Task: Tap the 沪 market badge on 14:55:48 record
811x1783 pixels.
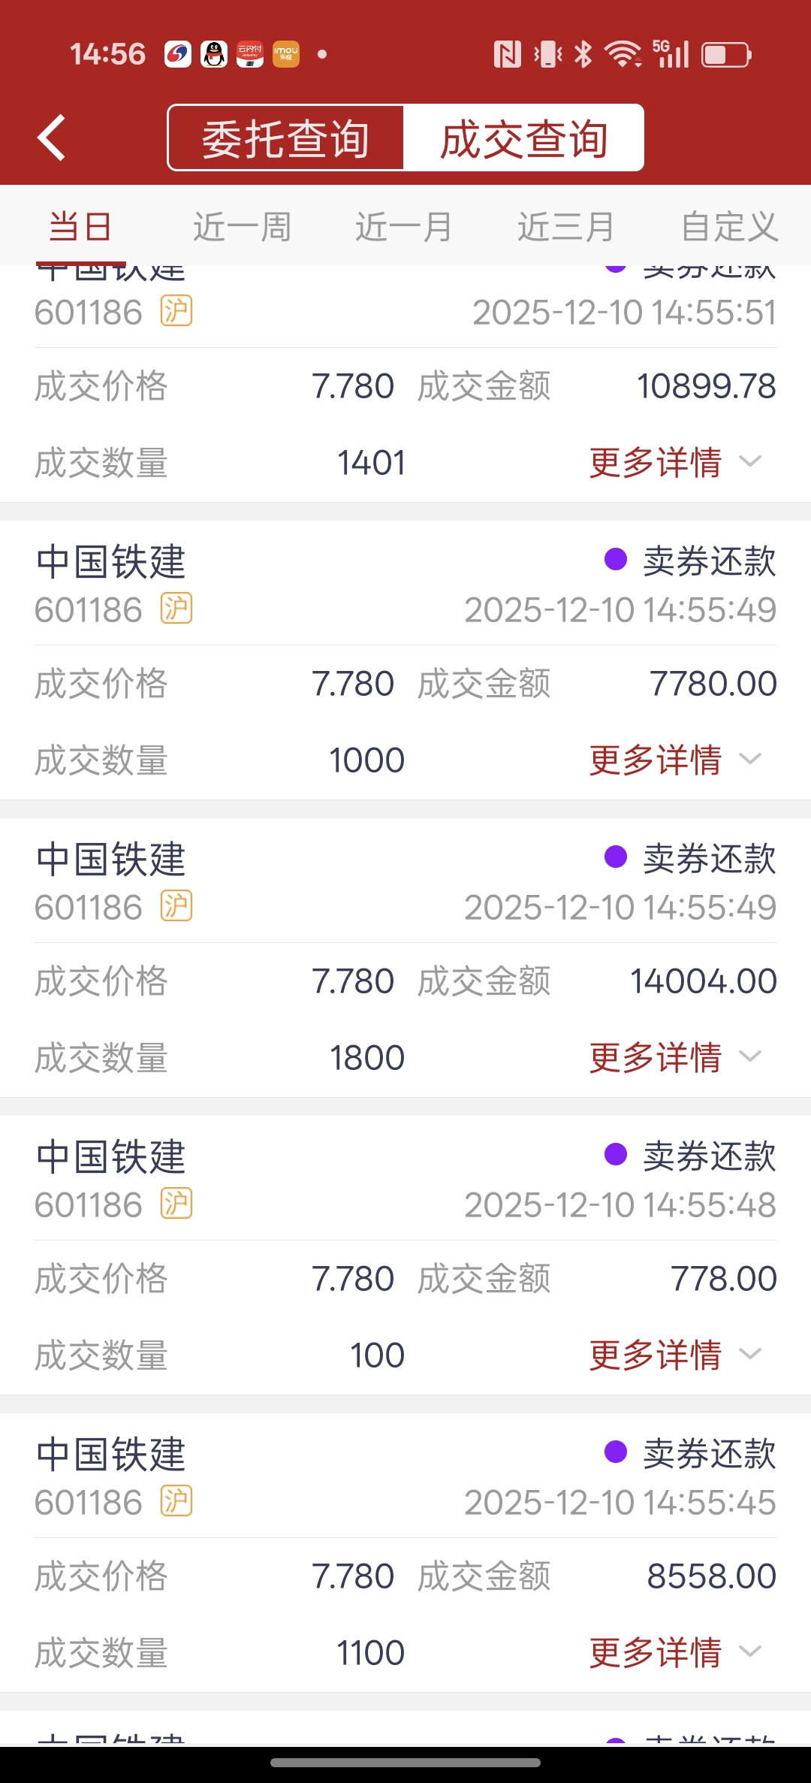Action: coord(176,1204)
